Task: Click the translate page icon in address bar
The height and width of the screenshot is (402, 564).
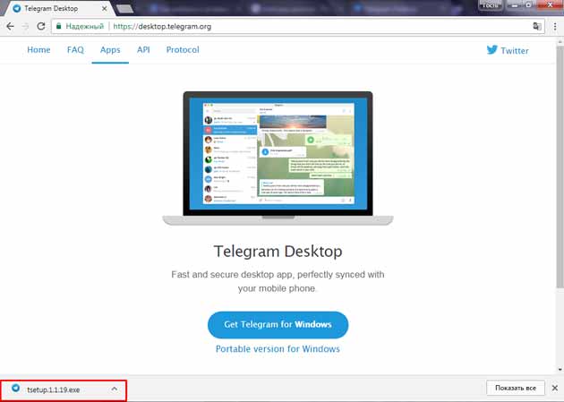Action: [537, 26]
